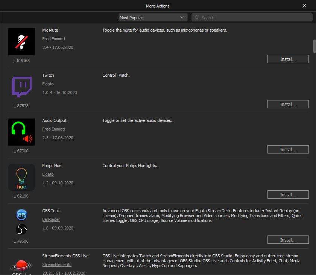Focus the Search input field
Image resolution: width=316 pixels, height=275 pixels.
tap(252, 18)
